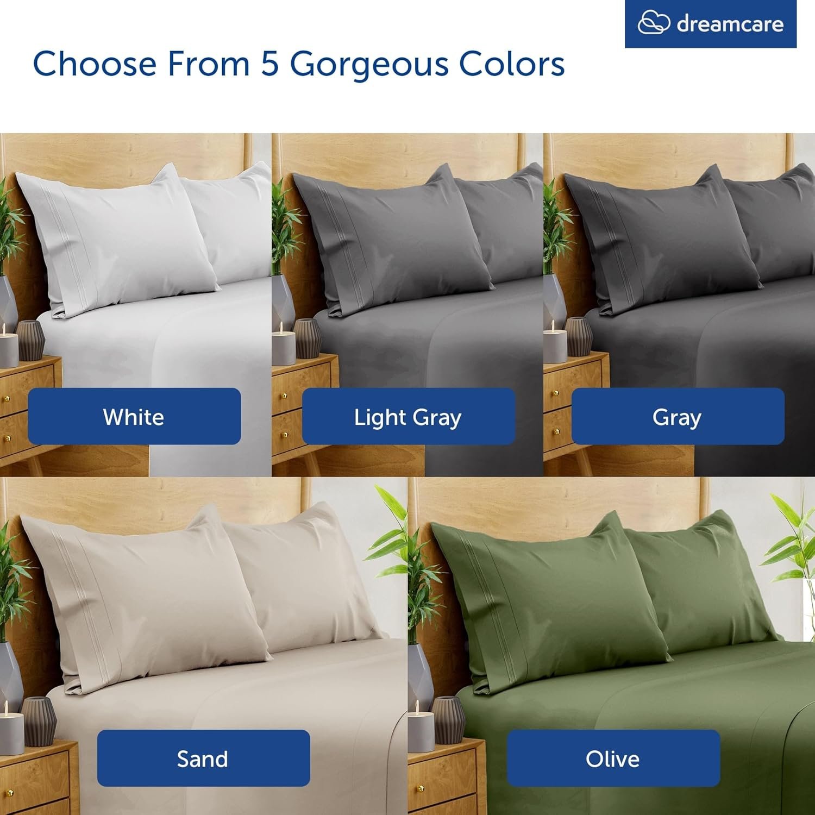The width and height of the screenshot is (815, 815).
Task: Select the White color label
Action: (x=134, y=416)
